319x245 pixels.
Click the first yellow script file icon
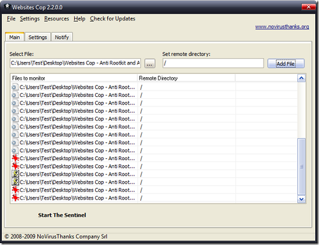(15, 174)
